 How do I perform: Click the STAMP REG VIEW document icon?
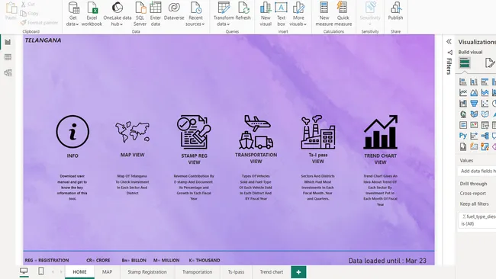[194, 132]
